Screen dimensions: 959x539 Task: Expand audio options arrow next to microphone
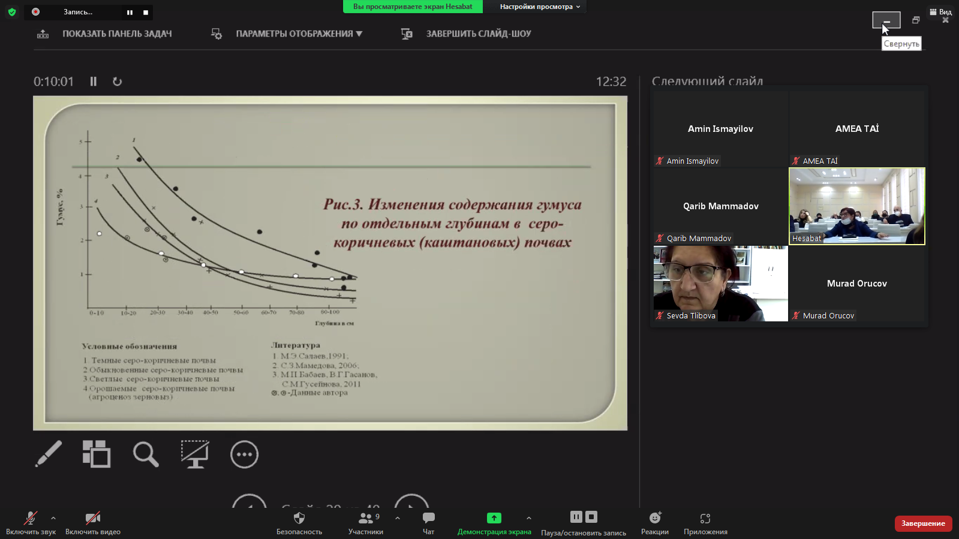(x=53, y=518)
